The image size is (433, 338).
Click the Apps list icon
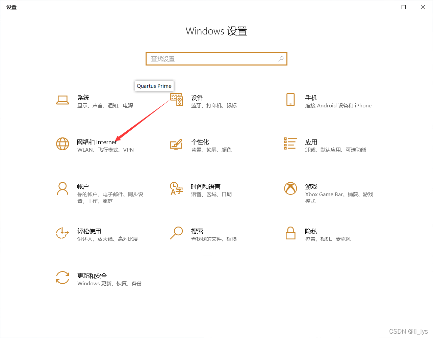(x=290, y=144)
